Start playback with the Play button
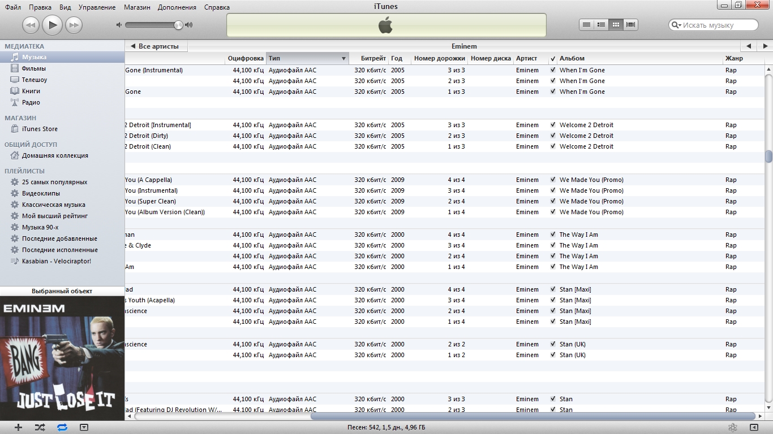The height and width of the screenshot is (434, 773). 52,24
